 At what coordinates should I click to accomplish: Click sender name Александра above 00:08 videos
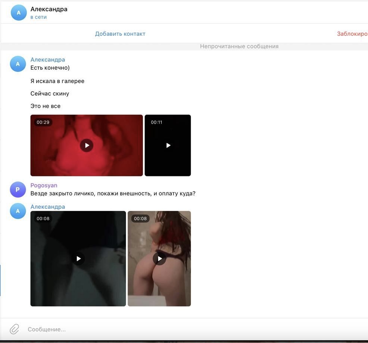pyautogui.click(x=48, y=207)
